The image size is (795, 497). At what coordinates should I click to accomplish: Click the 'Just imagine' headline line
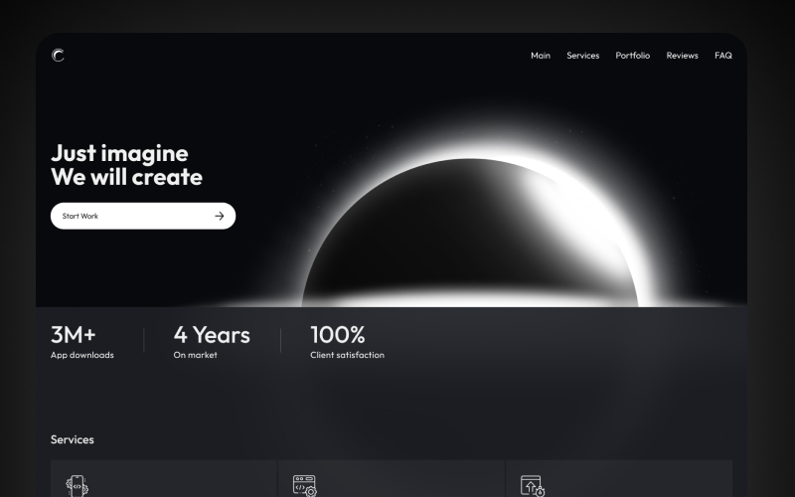[119, 154]
